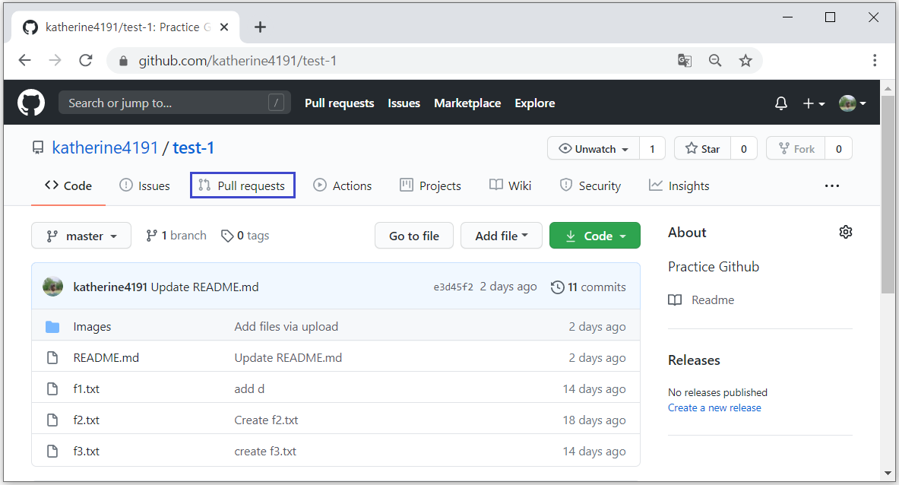899x485 pixels.
Task: Open Issues in top header
Action: (x=404, y=103)
